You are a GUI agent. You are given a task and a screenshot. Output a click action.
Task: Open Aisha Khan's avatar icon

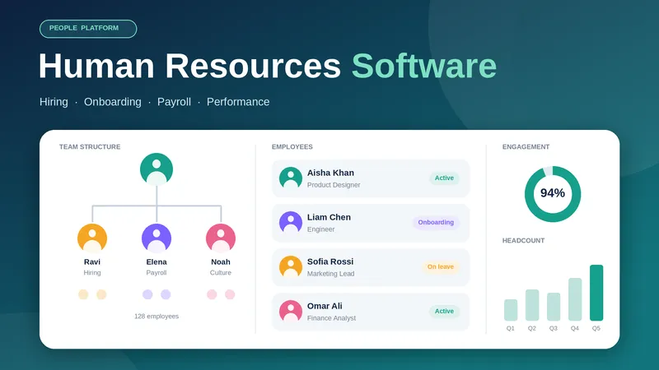click(x=291, y=178)
